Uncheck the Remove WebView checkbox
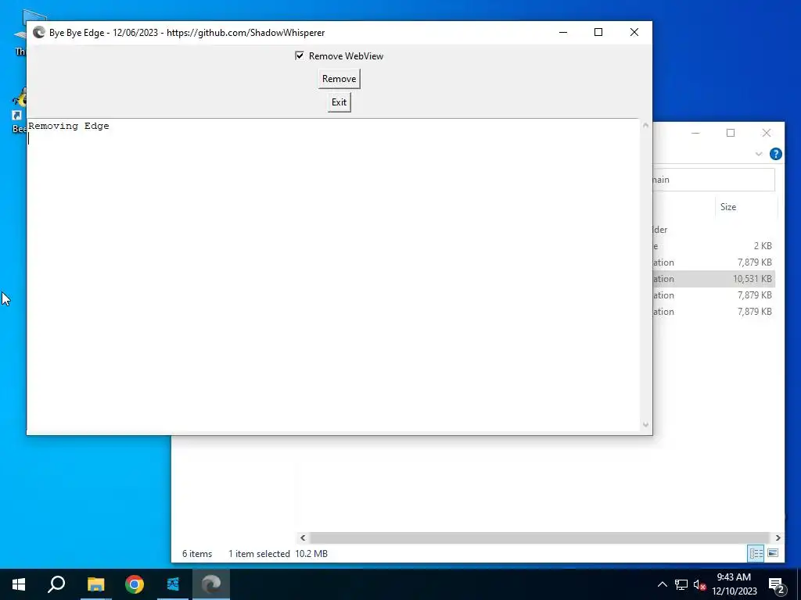Screen dimensions: 801x600 [x=300, y=55]
